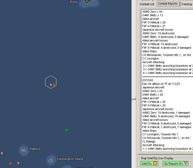
Task: Click the 'A6M2 Zero x 43' line
Action: click(x=152, y=91)
